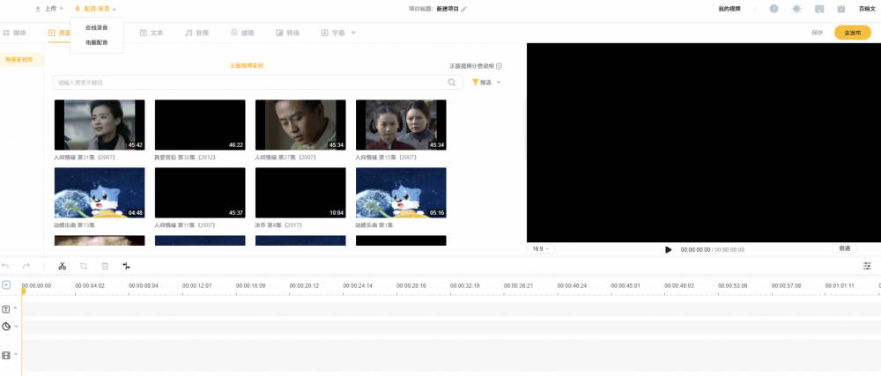Open 我的视频 link
The image size is (881, 376).
tap(729, 9)
